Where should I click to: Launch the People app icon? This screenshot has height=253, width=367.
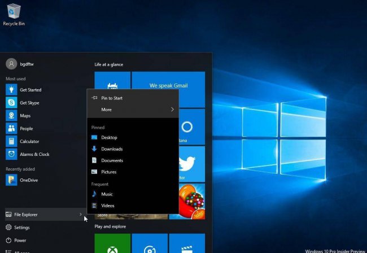tap(11, 128)
